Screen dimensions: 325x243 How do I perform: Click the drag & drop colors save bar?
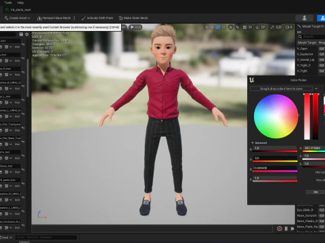[281, 88]
